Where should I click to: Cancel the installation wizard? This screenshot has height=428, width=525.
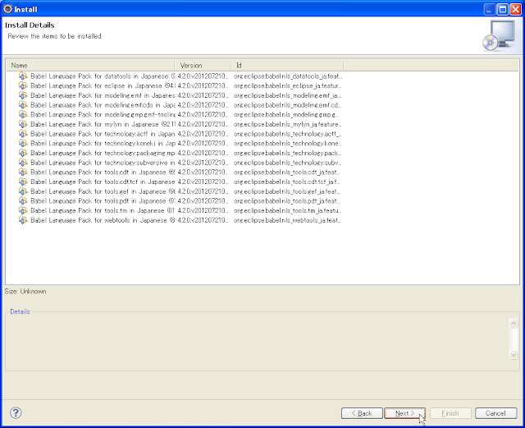tap(495, 413)
